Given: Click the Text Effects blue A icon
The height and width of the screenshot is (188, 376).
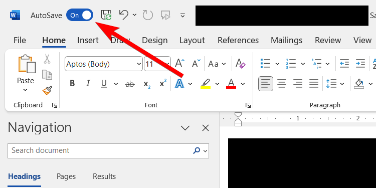Looking at the screenshot, I should [x=179, y=84].
